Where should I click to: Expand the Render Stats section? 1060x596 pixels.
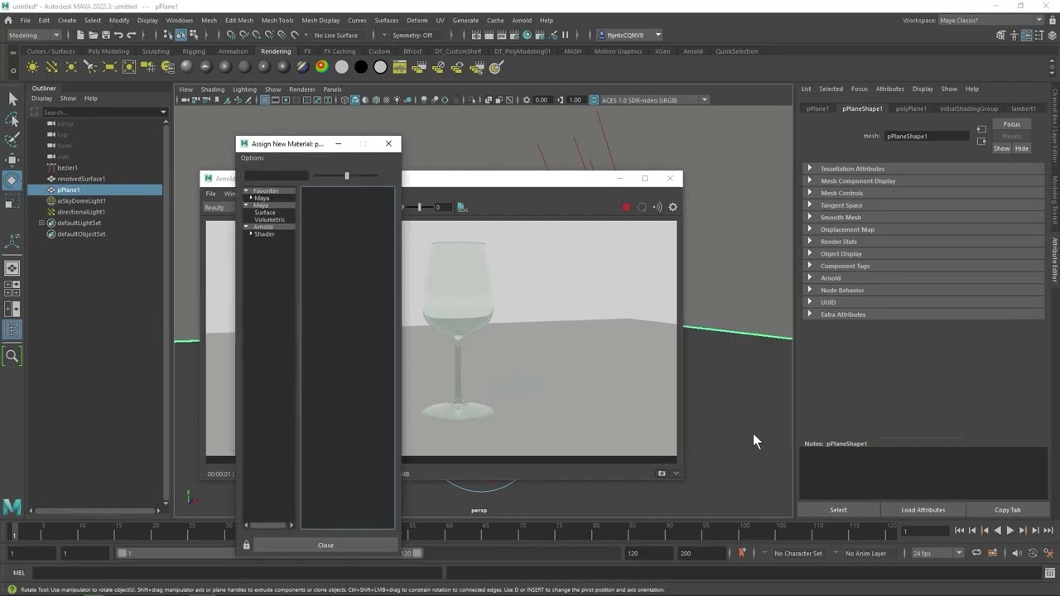pyautogui.click(x=923, y=242)
